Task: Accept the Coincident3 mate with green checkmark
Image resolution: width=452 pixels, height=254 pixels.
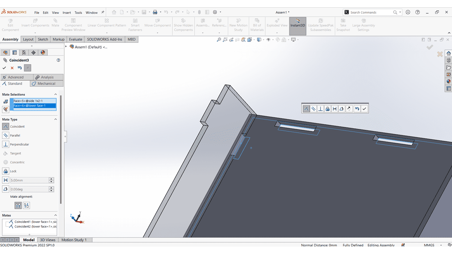Action: pyautogui.click(x=4, y=68)
